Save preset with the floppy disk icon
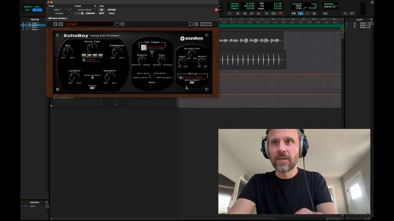 tap(117, 24)
